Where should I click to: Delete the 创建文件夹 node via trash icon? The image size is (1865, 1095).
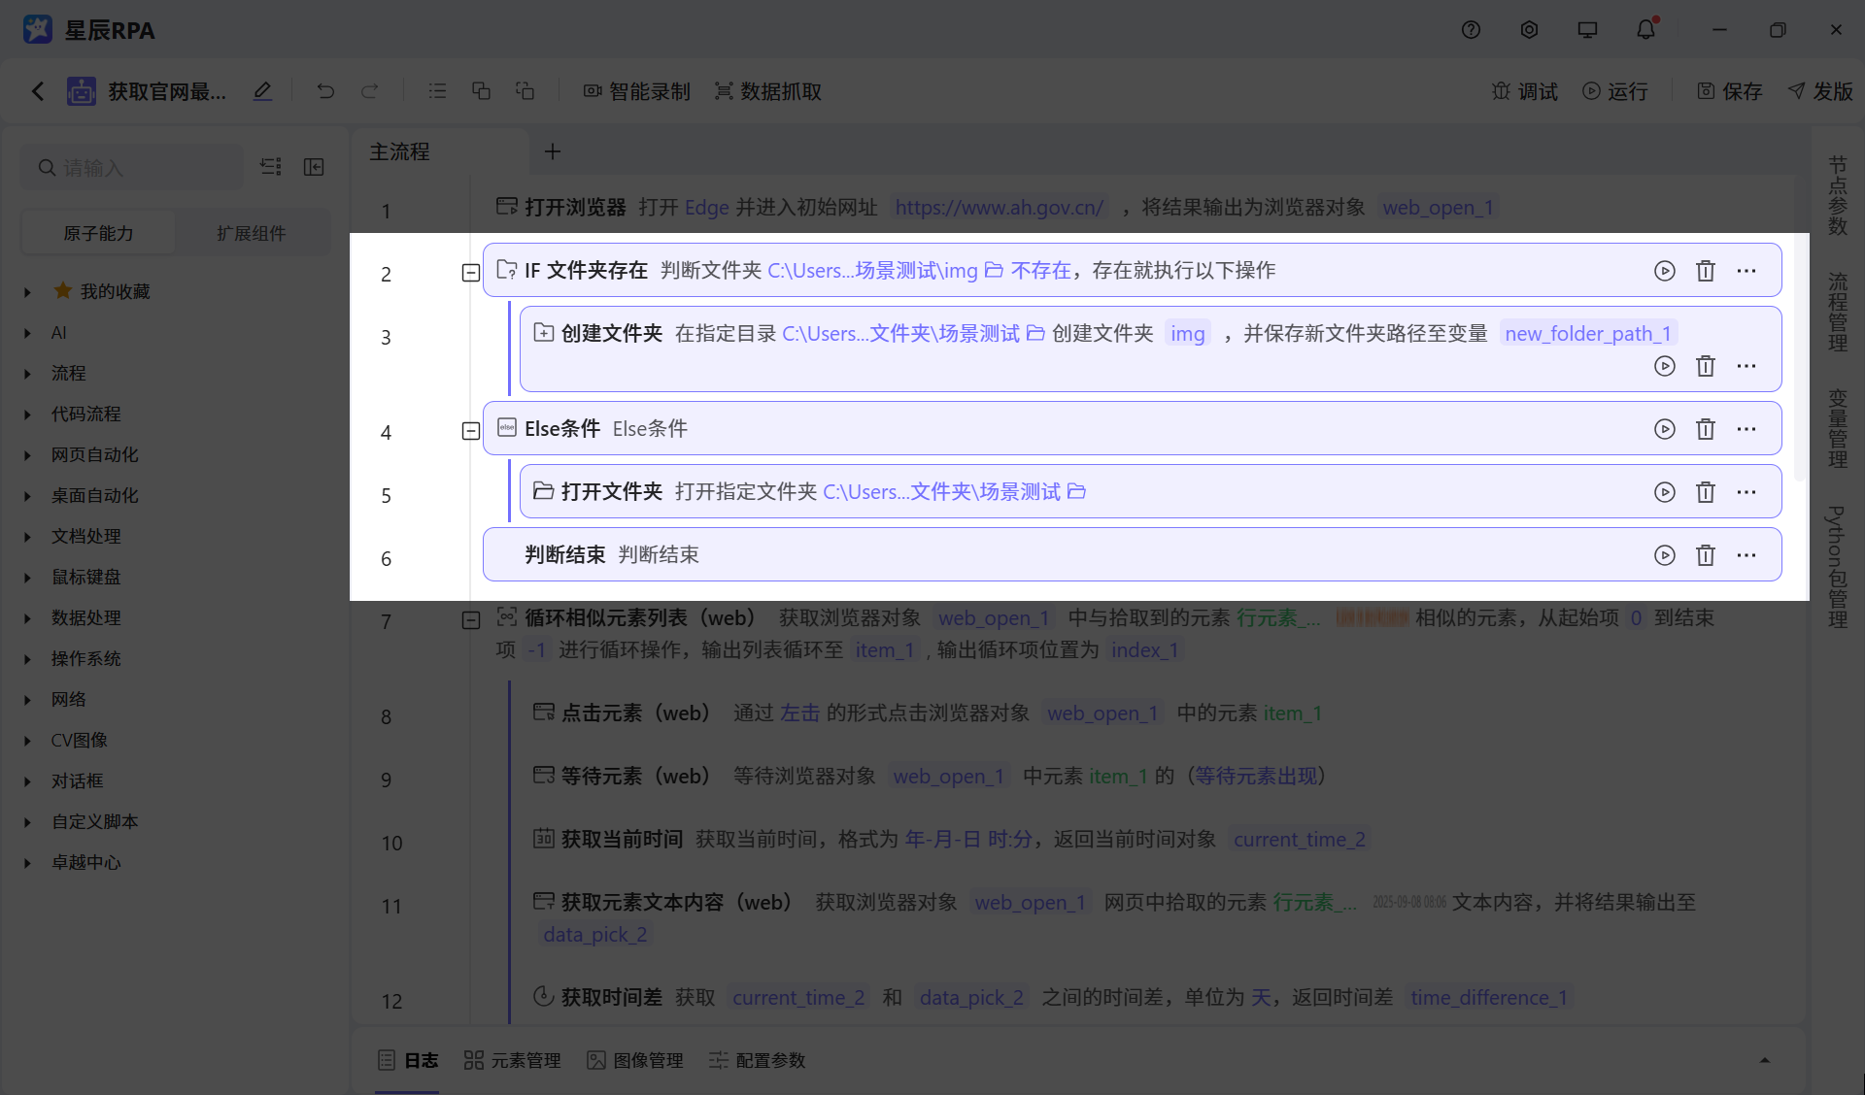coord(1706,366)
